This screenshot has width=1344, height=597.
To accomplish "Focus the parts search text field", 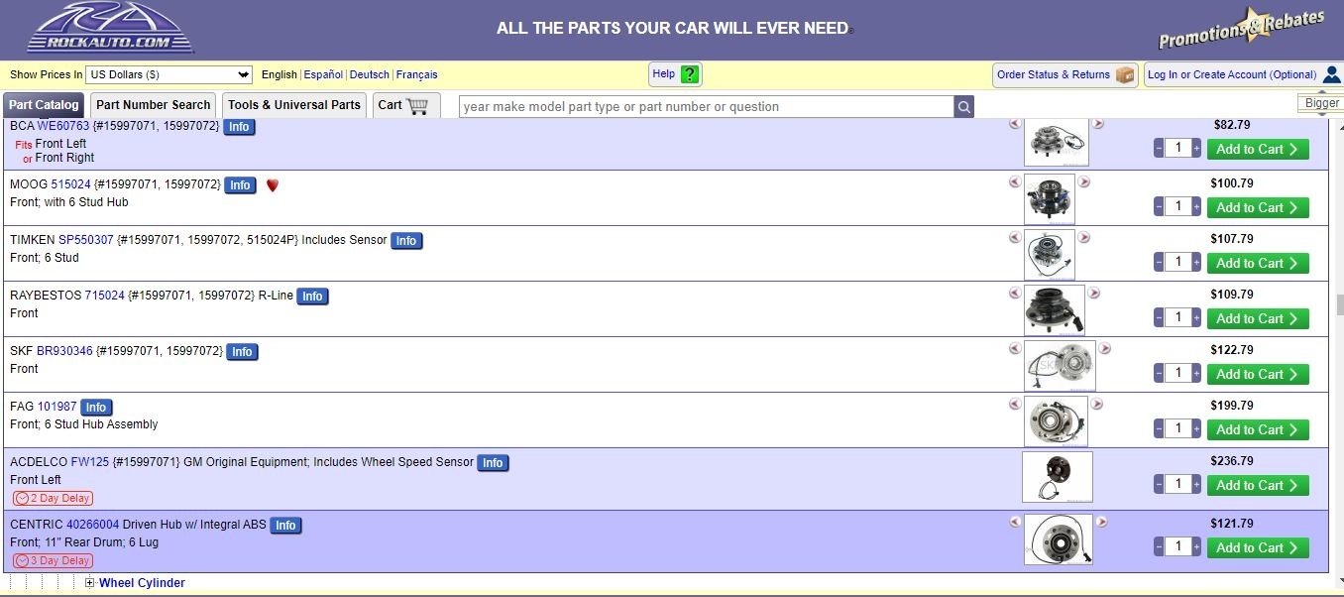I will click(x=707, y=107).
